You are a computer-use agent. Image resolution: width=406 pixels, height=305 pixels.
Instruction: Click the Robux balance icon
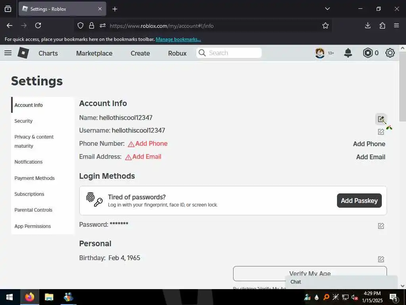(368, 53)
